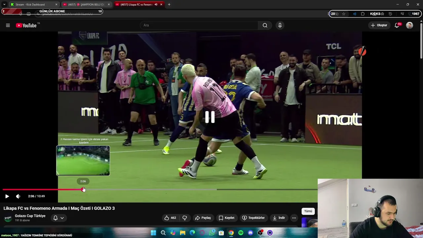Select the Tümü filter chip
This screenshot has height=238, width=423.
308,211
